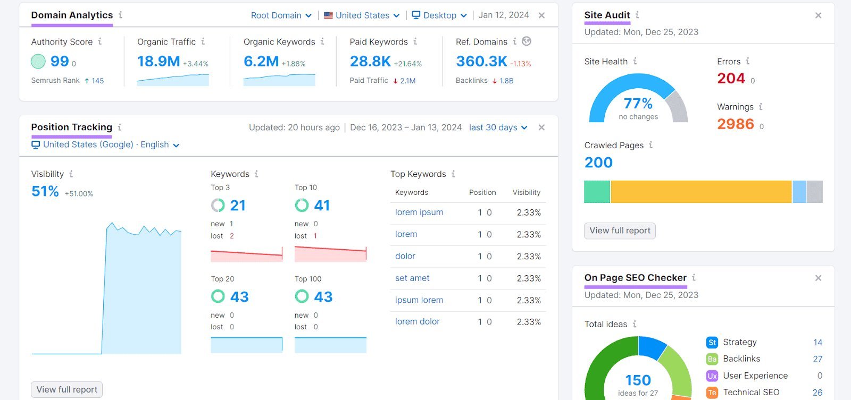Screen dimensions: 851x400
Task: Open the 'lorem ipsum' keyword link
Action: click(419, 212)
